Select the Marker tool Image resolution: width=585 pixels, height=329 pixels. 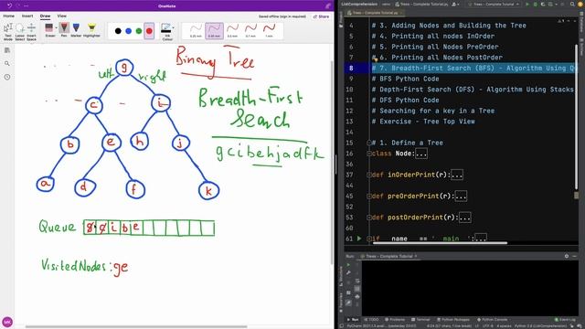[76, 30]
